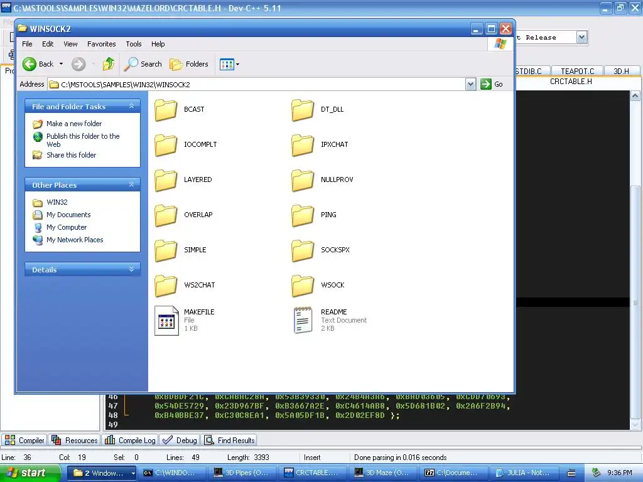Screen dimensions: 643x482
Task: Click the Dev-C++ editor scroll up arrow
Action: [635, 96]
